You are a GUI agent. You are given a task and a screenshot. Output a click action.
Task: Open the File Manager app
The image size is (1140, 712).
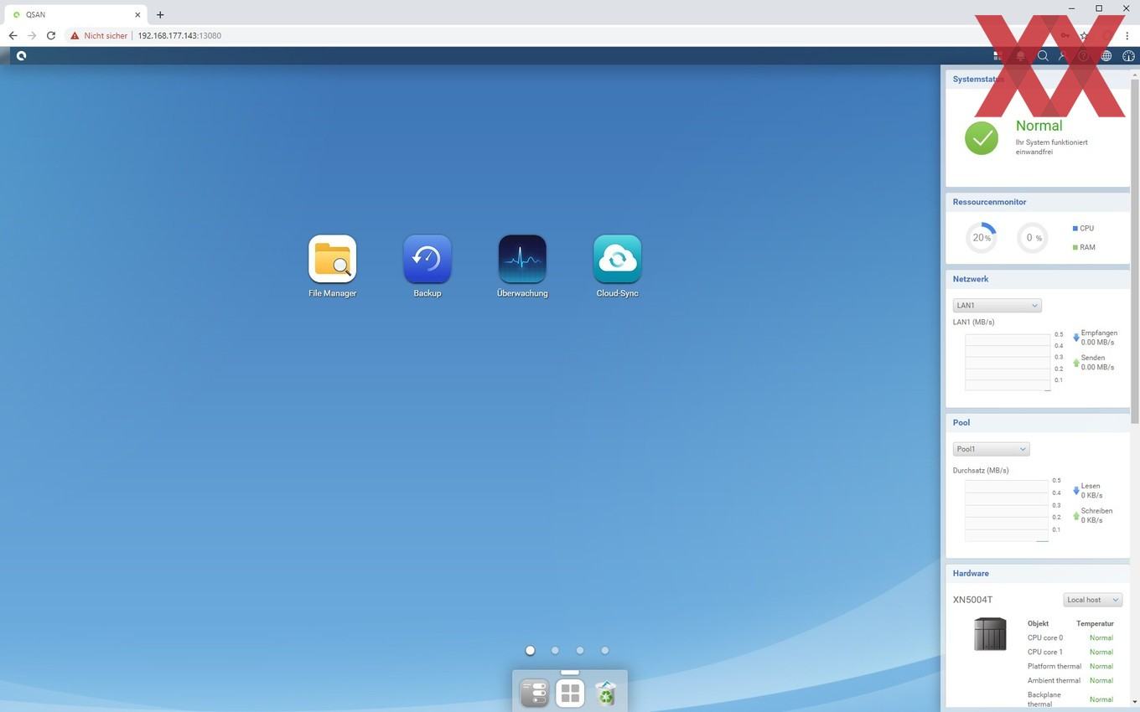[332, 259]
